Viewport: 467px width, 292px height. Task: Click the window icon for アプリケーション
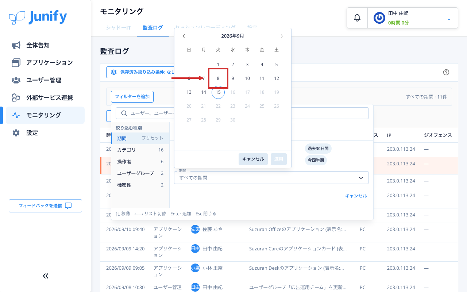click(16, 63)
